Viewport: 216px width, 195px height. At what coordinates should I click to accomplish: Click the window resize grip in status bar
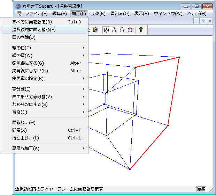click(211, 190)
